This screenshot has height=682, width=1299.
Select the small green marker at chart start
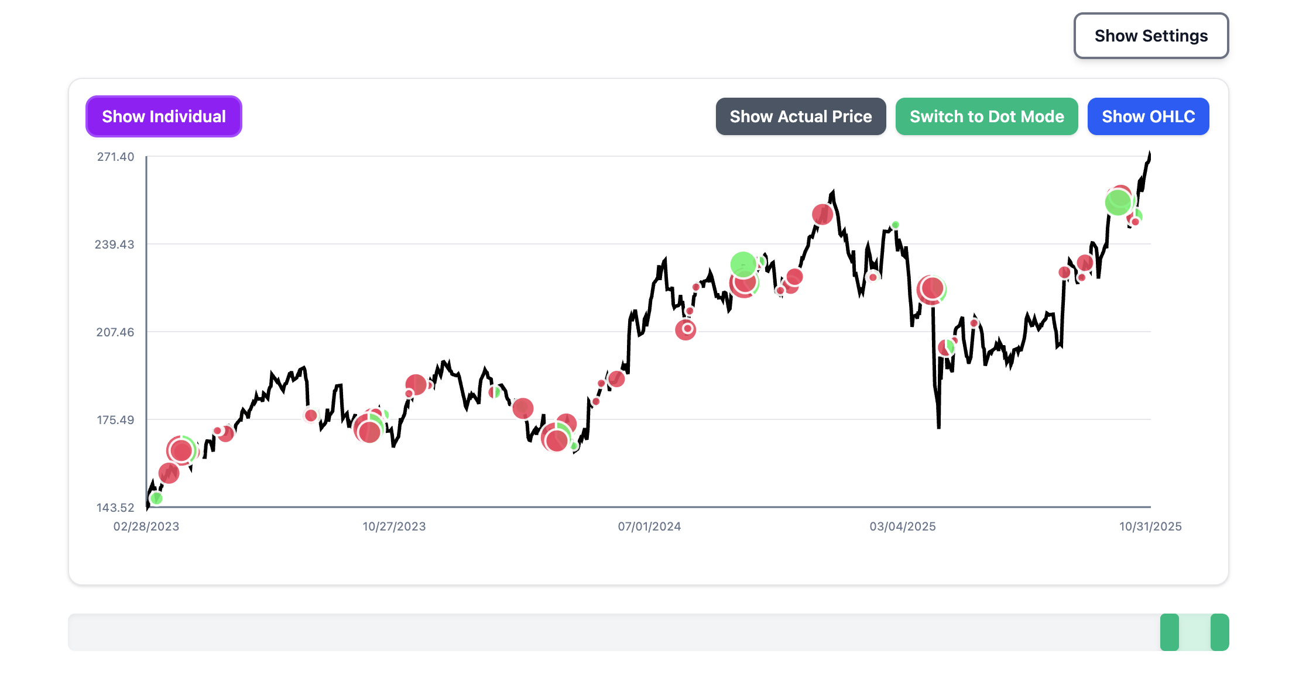point(156,498)
